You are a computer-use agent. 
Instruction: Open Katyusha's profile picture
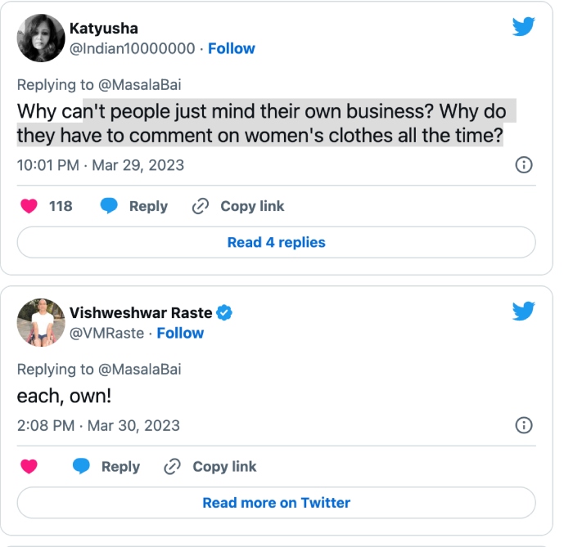(41, 38)
